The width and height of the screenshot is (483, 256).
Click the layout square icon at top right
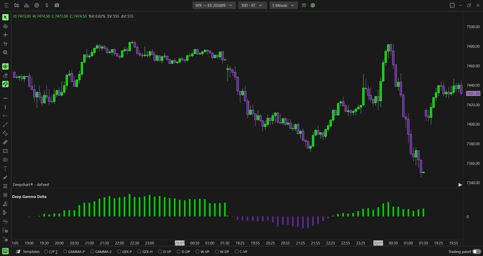[x=452, y=5]
